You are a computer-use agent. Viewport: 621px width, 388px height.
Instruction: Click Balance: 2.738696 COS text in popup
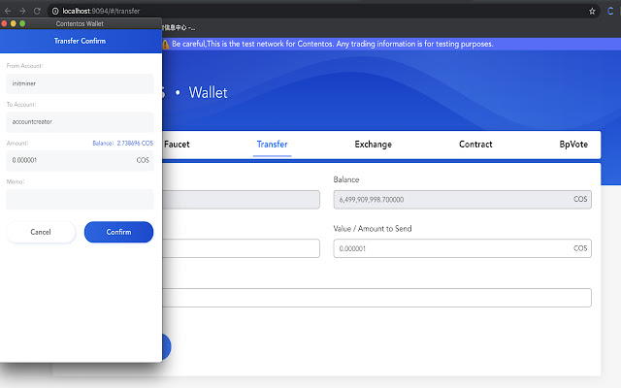click(x=123, y=143)
